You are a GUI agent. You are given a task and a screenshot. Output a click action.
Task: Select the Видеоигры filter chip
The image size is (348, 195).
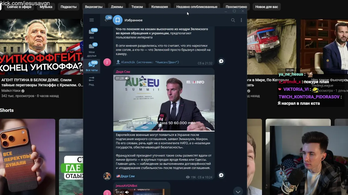[94, 7]
